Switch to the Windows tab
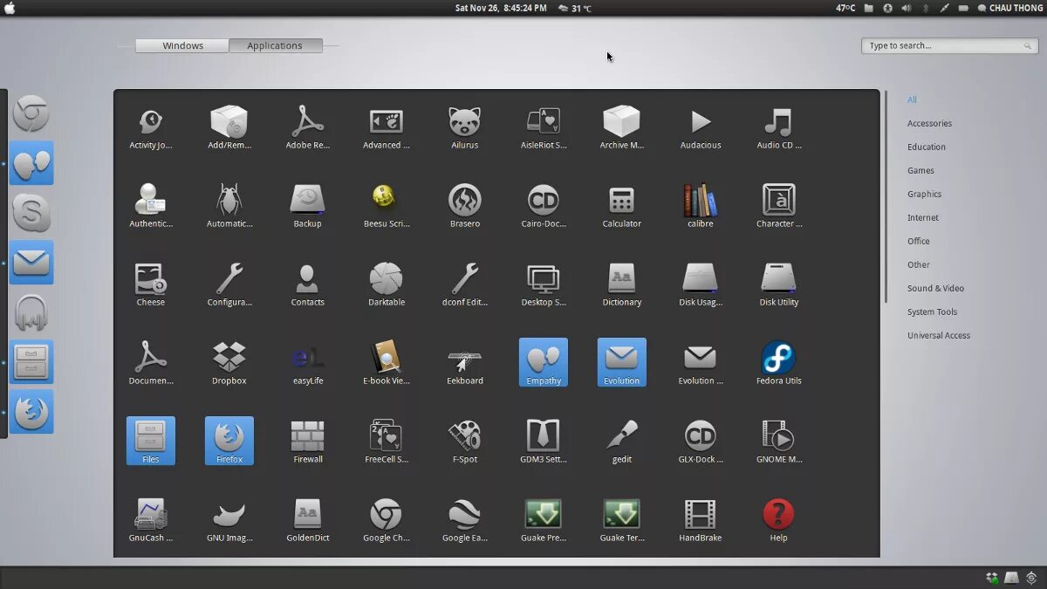Image resolution: width=1047 pixels, height=589 pixels. [x=182, y=45]
